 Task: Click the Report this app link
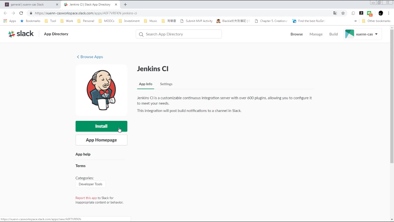click(x=86, y=198)
